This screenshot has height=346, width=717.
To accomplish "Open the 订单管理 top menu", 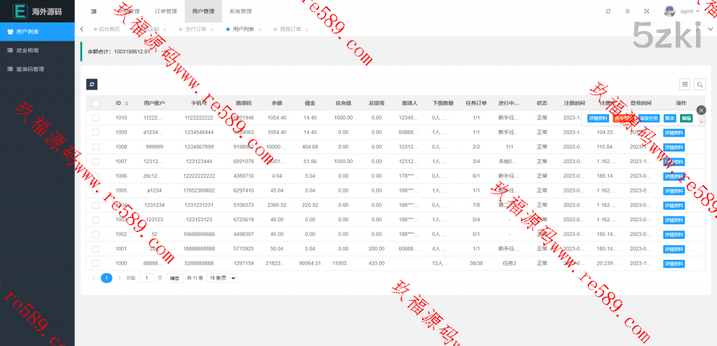I will [x=167, y=11].
